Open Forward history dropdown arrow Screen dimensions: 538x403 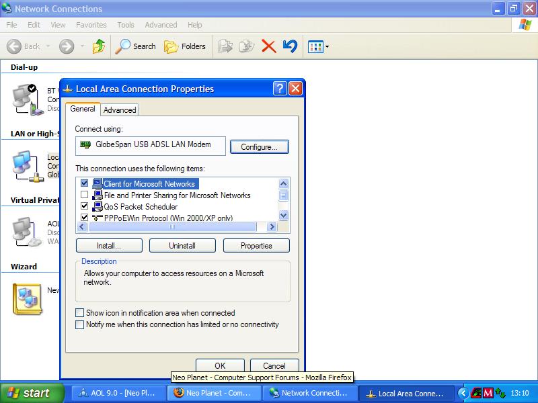(x=82, y=46)
